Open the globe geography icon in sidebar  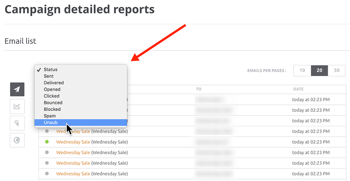tap(17, 140)
